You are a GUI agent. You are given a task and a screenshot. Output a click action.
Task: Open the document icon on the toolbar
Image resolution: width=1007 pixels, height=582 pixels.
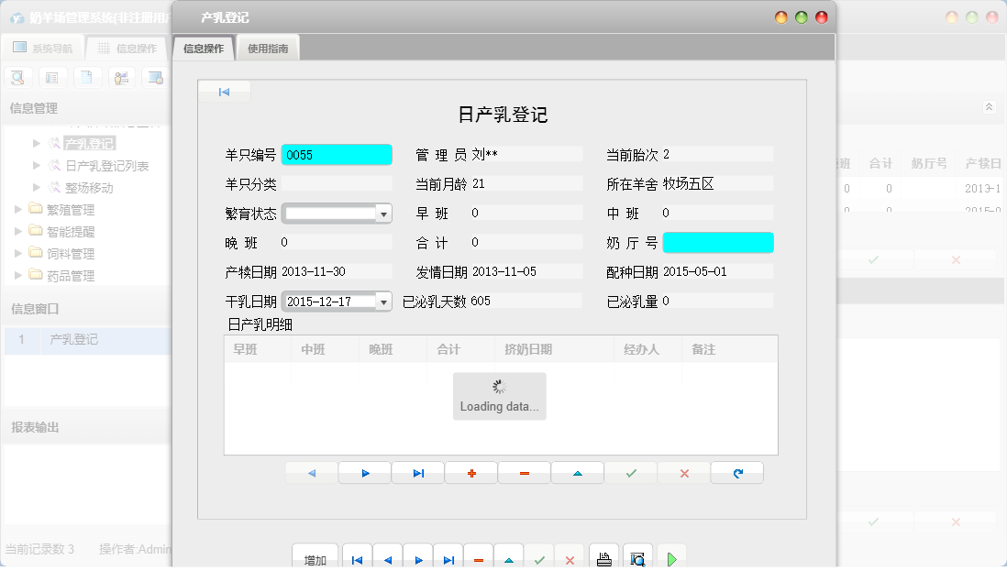[85, 77]
